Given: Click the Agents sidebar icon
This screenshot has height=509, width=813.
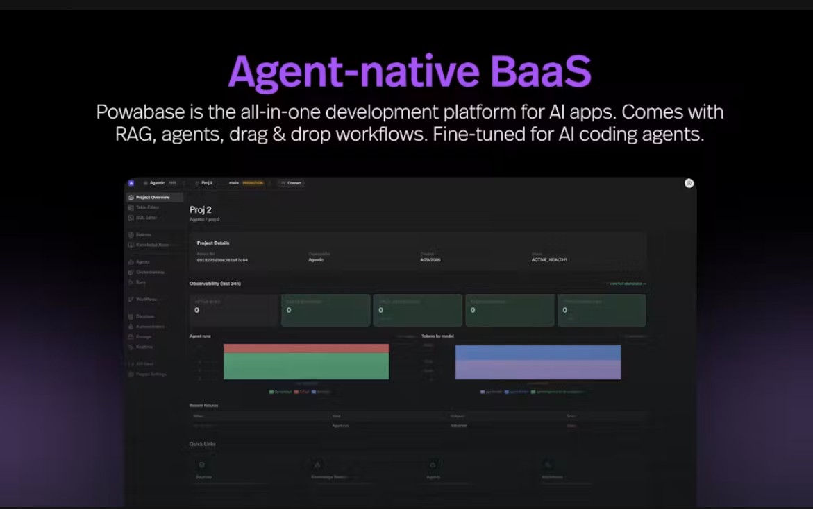Looking at the screenshot, I should click(x=131, y=262).
